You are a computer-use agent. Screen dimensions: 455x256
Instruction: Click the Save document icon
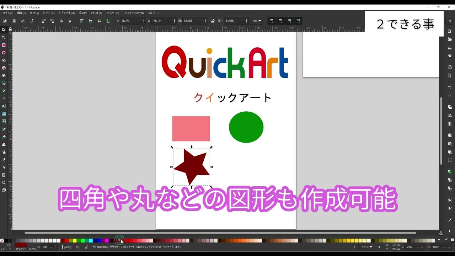click(x=450, y=48)
